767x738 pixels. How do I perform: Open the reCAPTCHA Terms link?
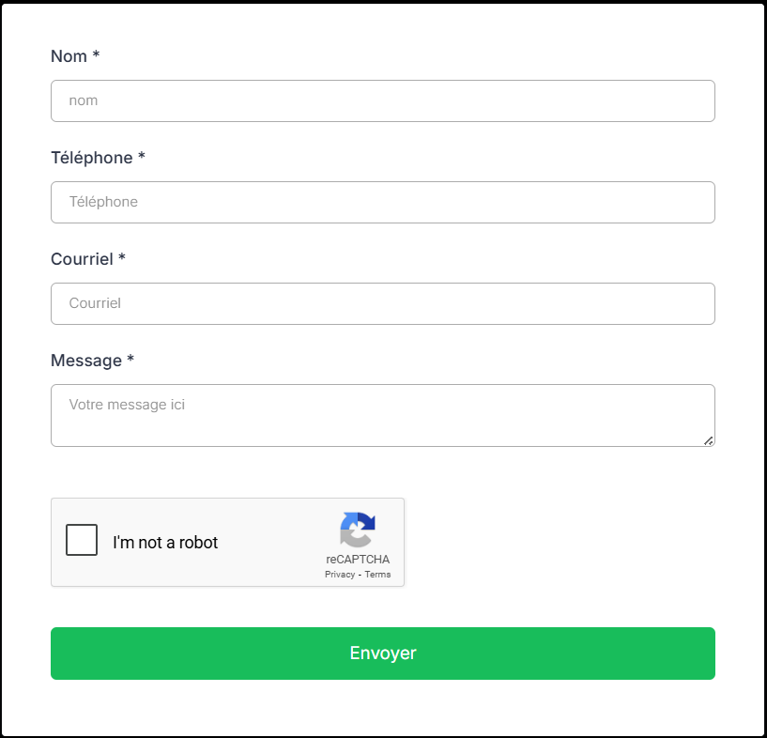[x=378, y=575]
